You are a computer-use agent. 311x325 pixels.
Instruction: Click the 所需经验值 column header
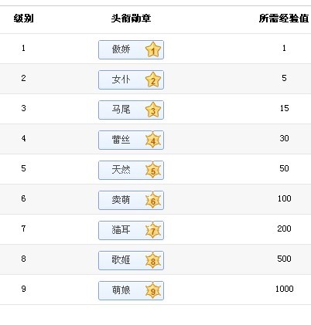click(x=284, y=19)
